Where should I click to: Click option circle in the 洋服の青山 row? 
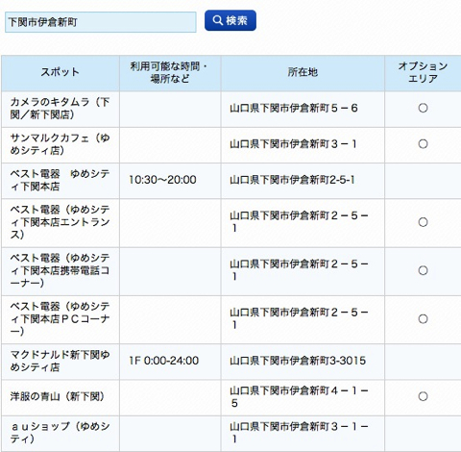click(423, 396)
